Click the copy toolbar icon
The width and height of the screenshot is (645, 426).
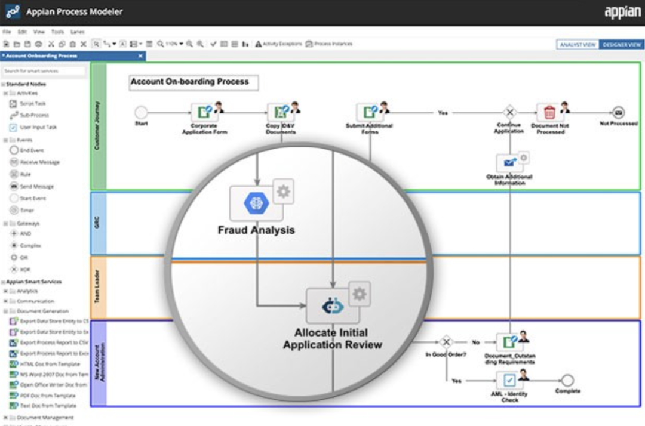point(62,44)
